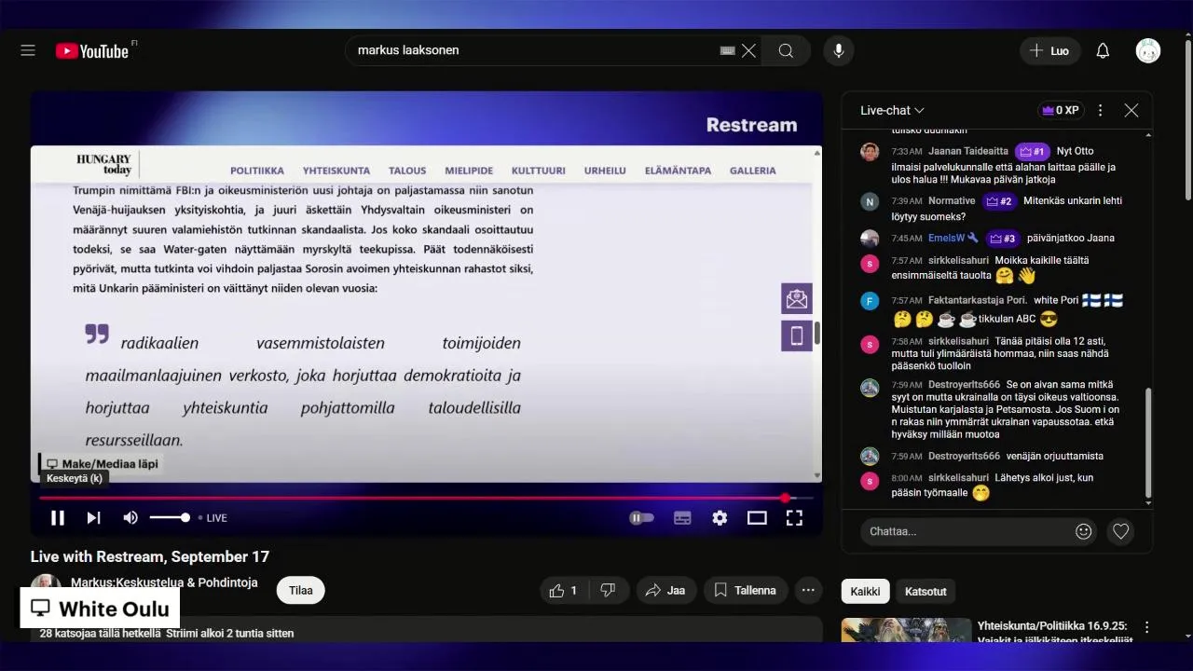Viewport: 1193px width, 671px height.
Task: Click MIELIPIDE in Hungary Today menu
Action: coord(469,171)
